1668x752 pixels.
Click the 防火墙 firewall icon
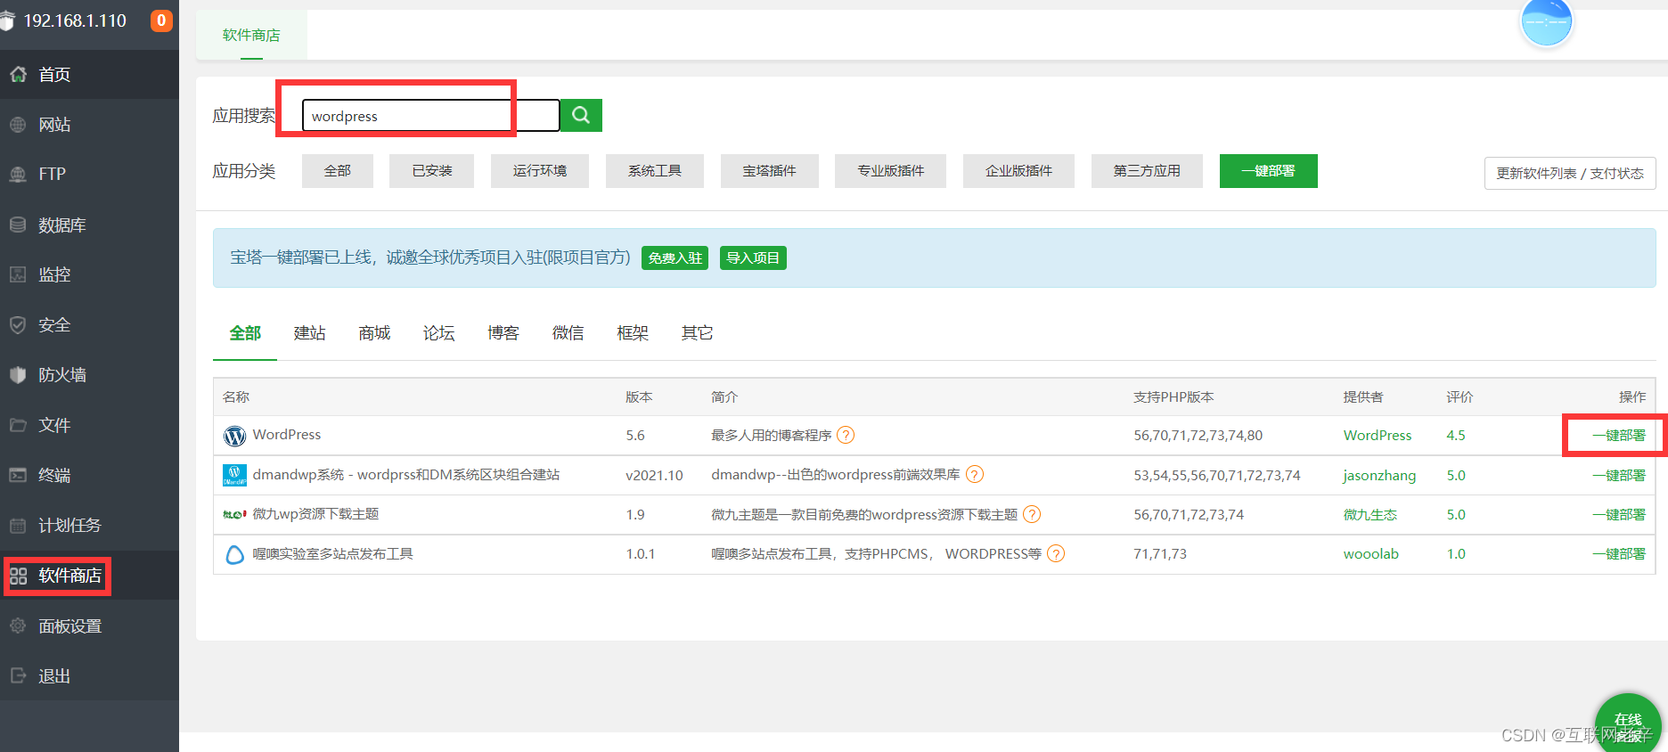tap(19, 375)
